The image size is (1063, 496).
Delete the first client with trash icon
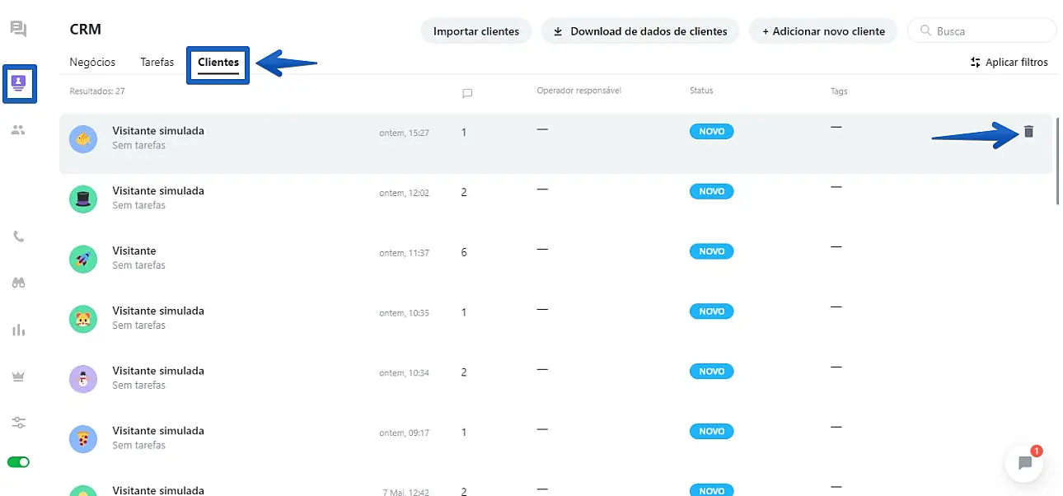coord(1028,132)
